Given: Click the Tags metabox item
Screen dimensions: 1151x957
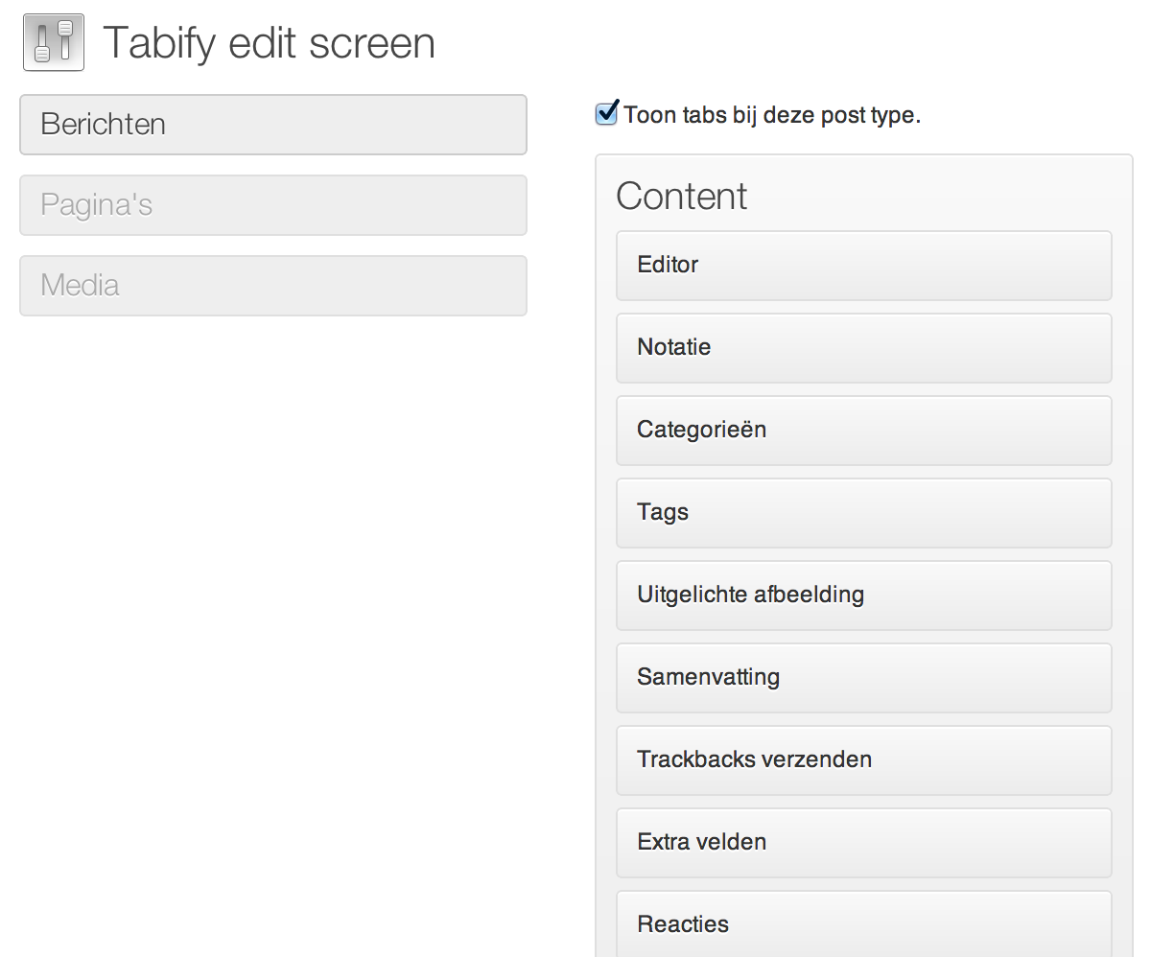Looking at the screenshot, I should pos(863,513).
